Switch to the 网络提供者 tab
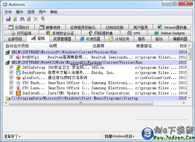Viewport: 195px width, 142px height. pyautogui.click(x=101, y=33)
